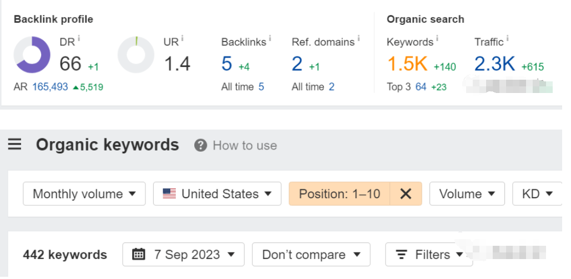Click the Backlinks count 5
The width and height of the screenshot is (571, 279).
(x=226, y=64)
